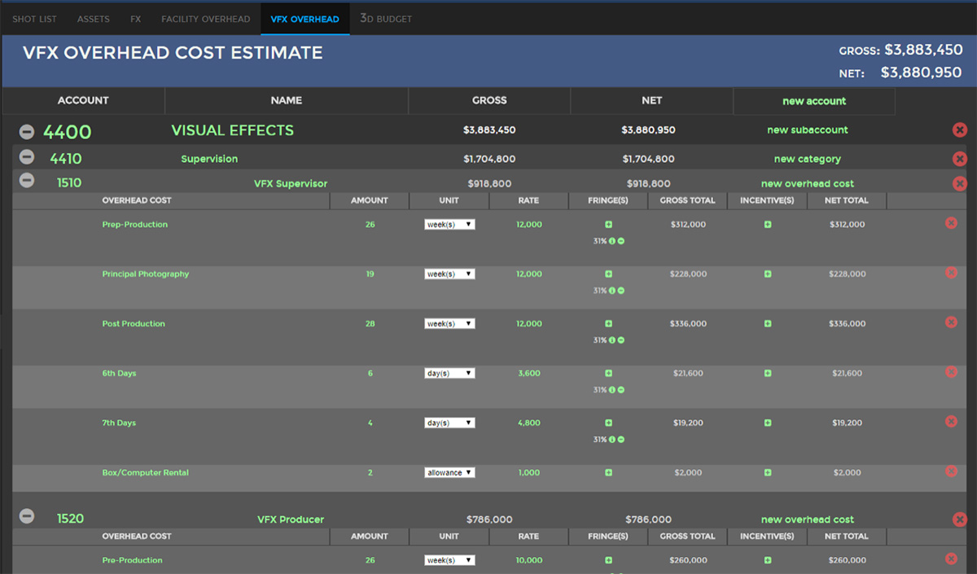This screenshot has width=977, height=574.
Task: Open unit dropdown for Prep-Production
Action: (449, 225)
